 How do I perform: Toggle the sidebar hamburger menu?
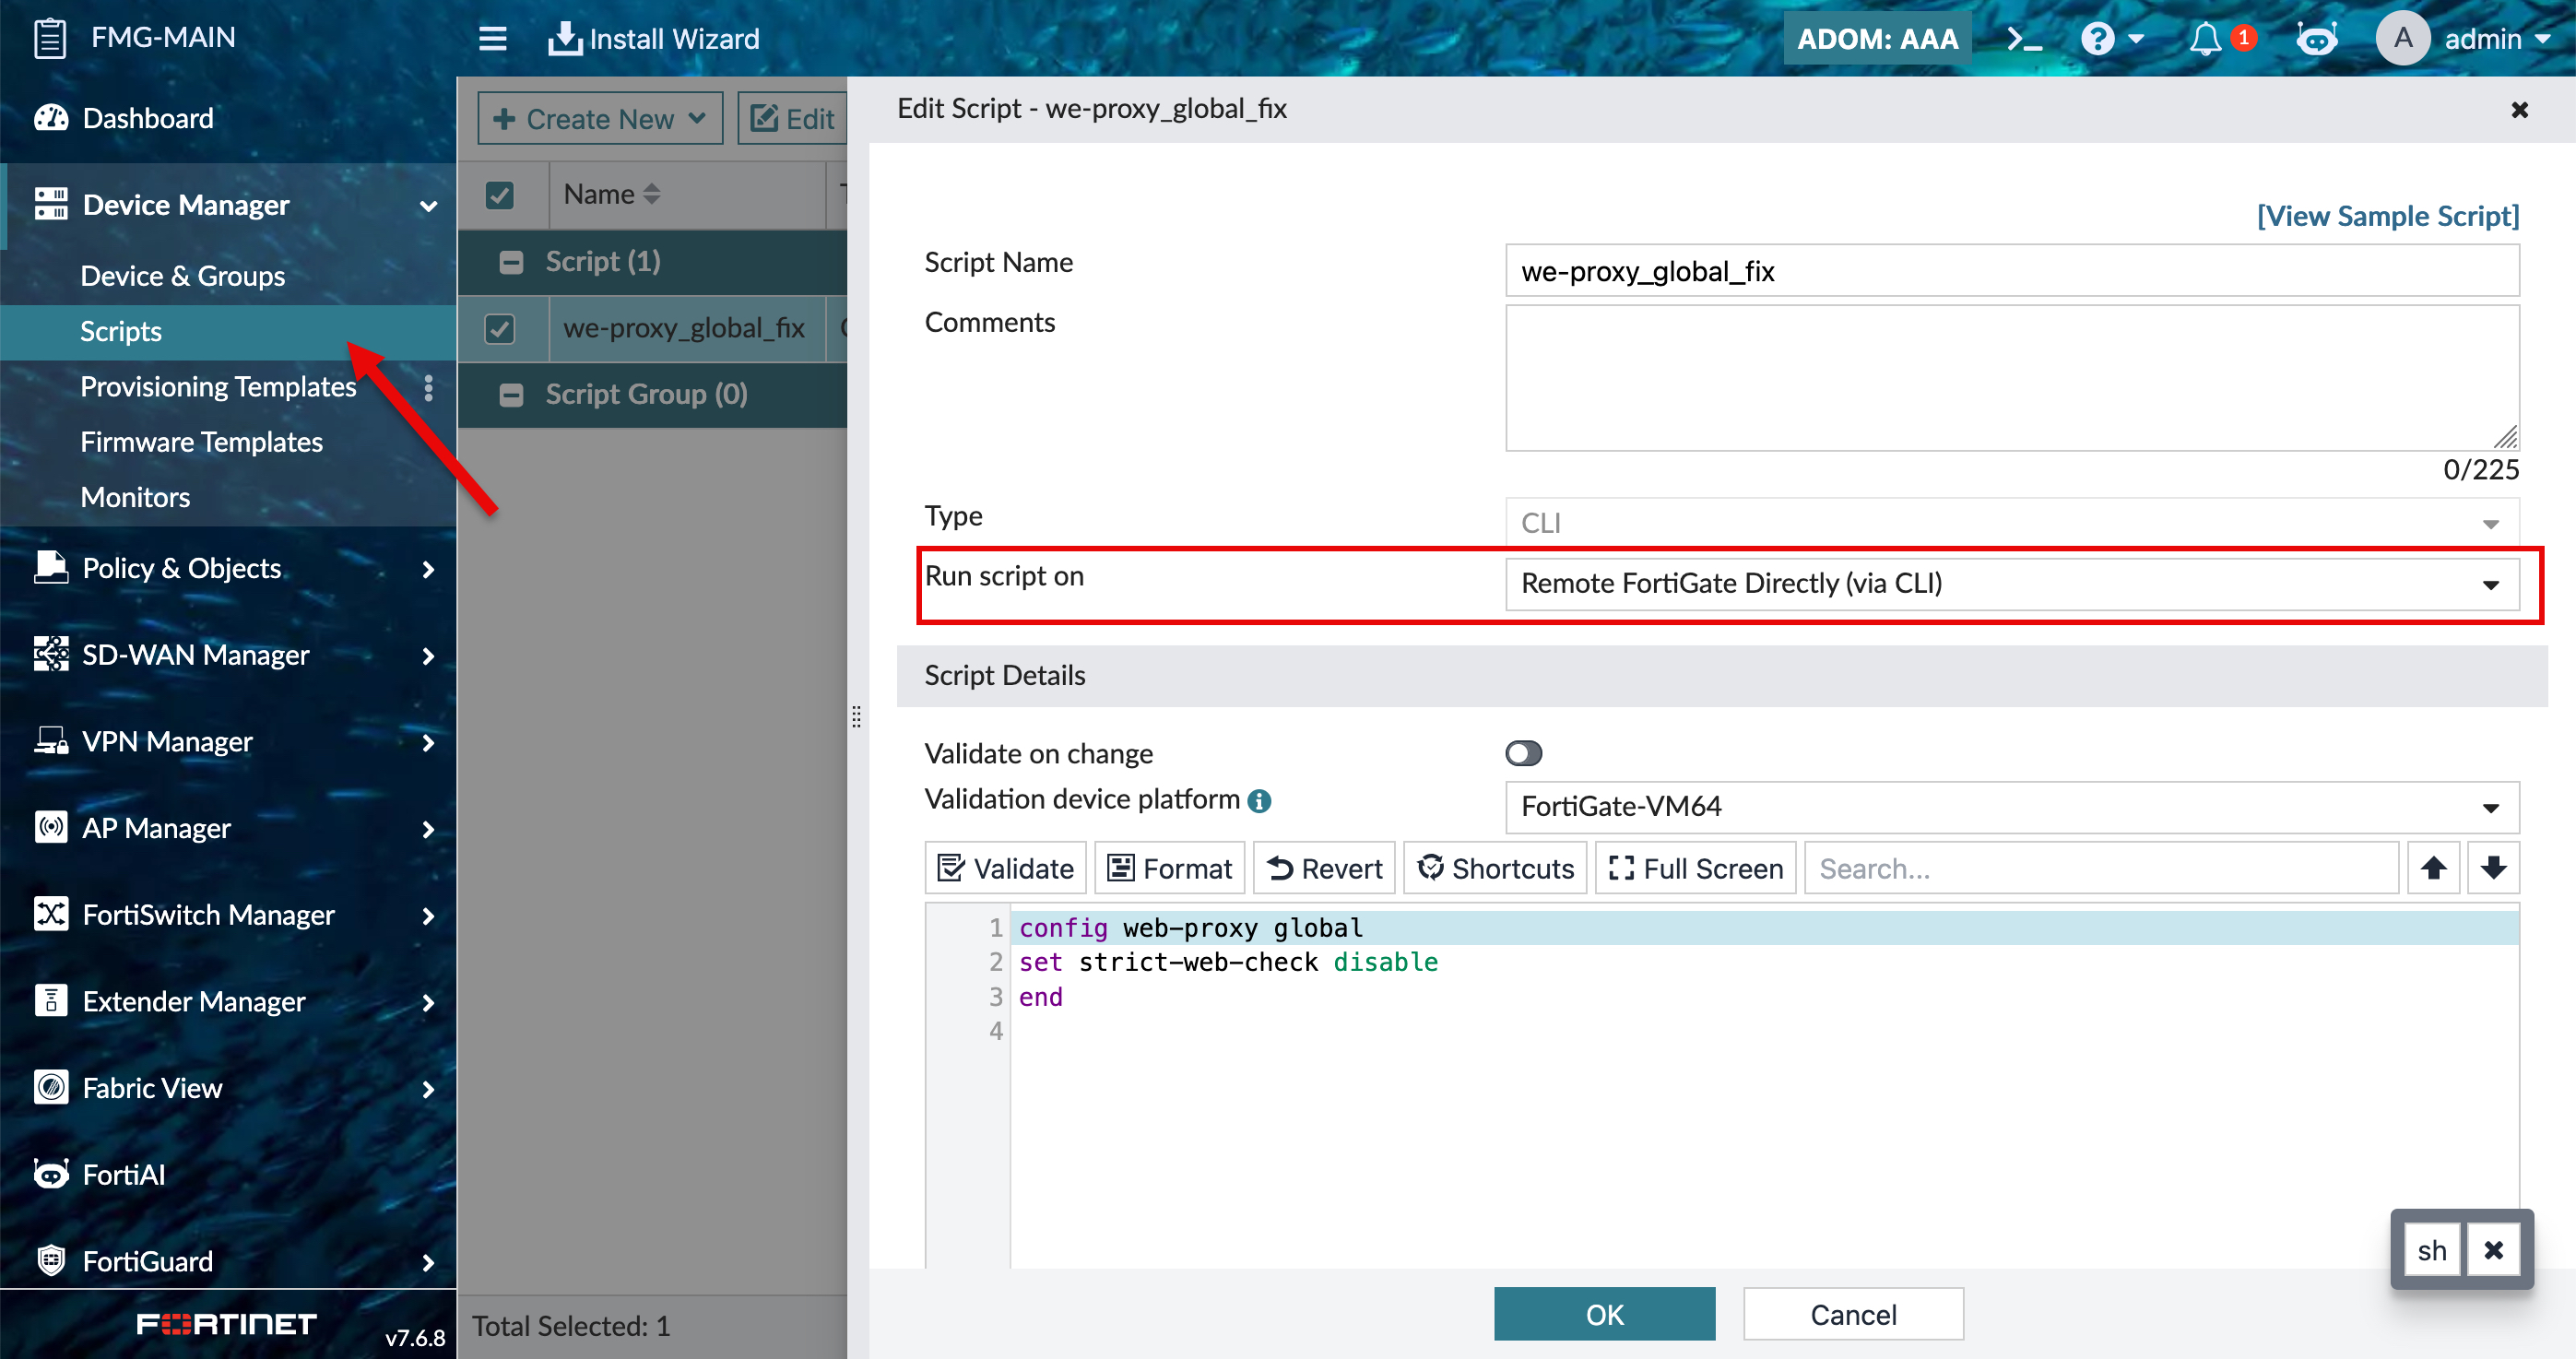pyautogui.click(x=492, y=39)
